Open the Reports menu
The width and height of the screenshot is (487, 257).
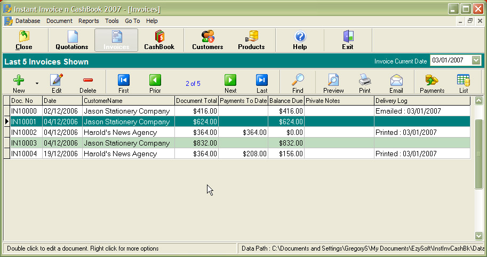(89, 21)
